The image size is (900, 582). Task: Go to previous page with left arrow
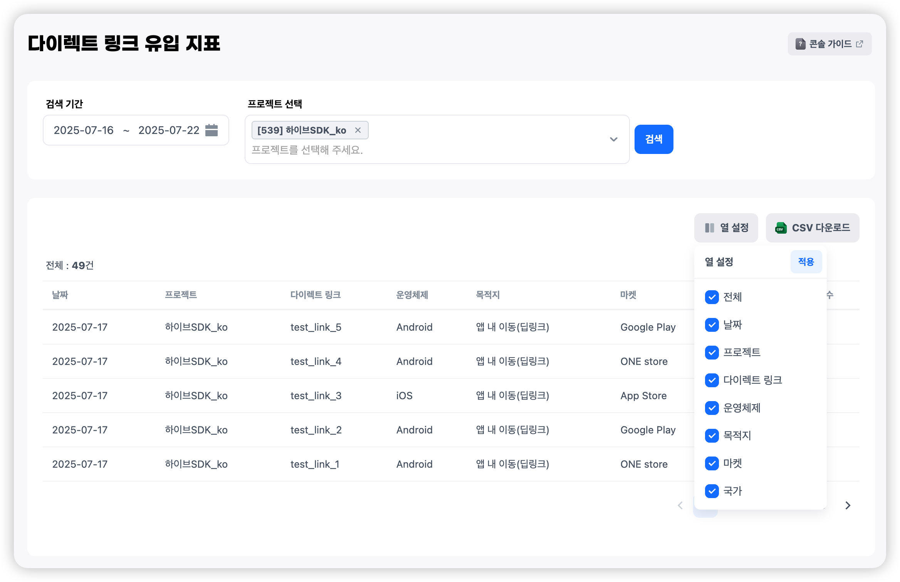point(680,505)
